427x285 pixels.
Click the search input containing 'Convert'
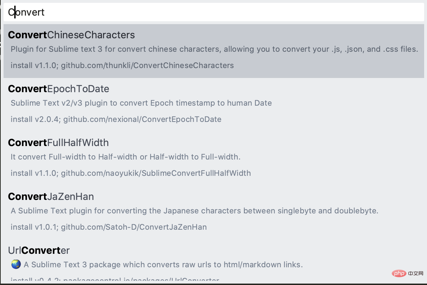213,12
